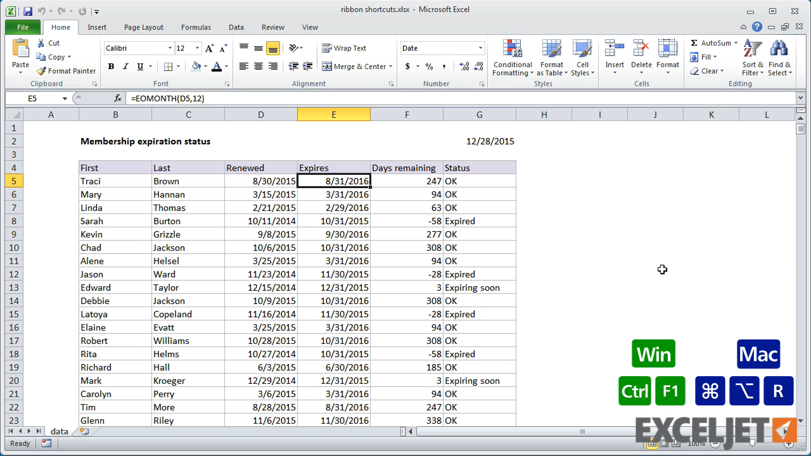This screenshot has width=811, height=456.
Task: Click the Sort & Filter button
Action: click(x=751, y=58)
